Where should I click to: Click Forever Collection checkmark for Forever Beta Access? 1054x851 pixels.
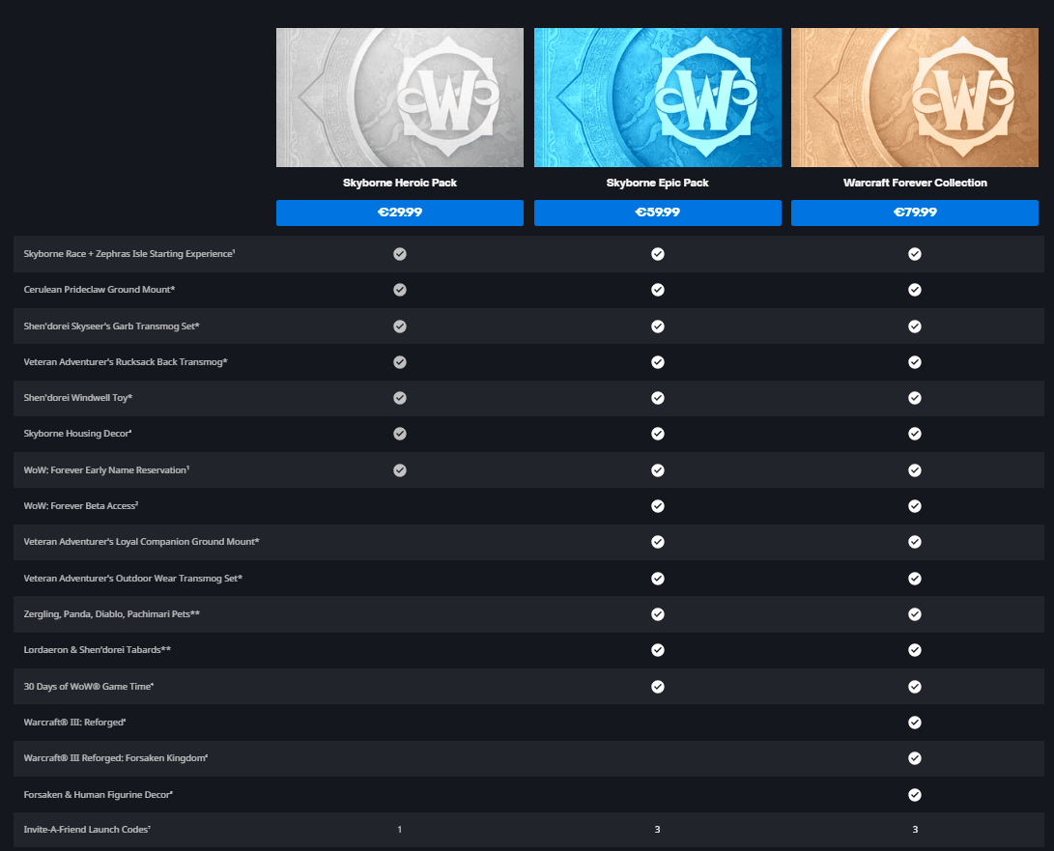(x=915, y=506)
